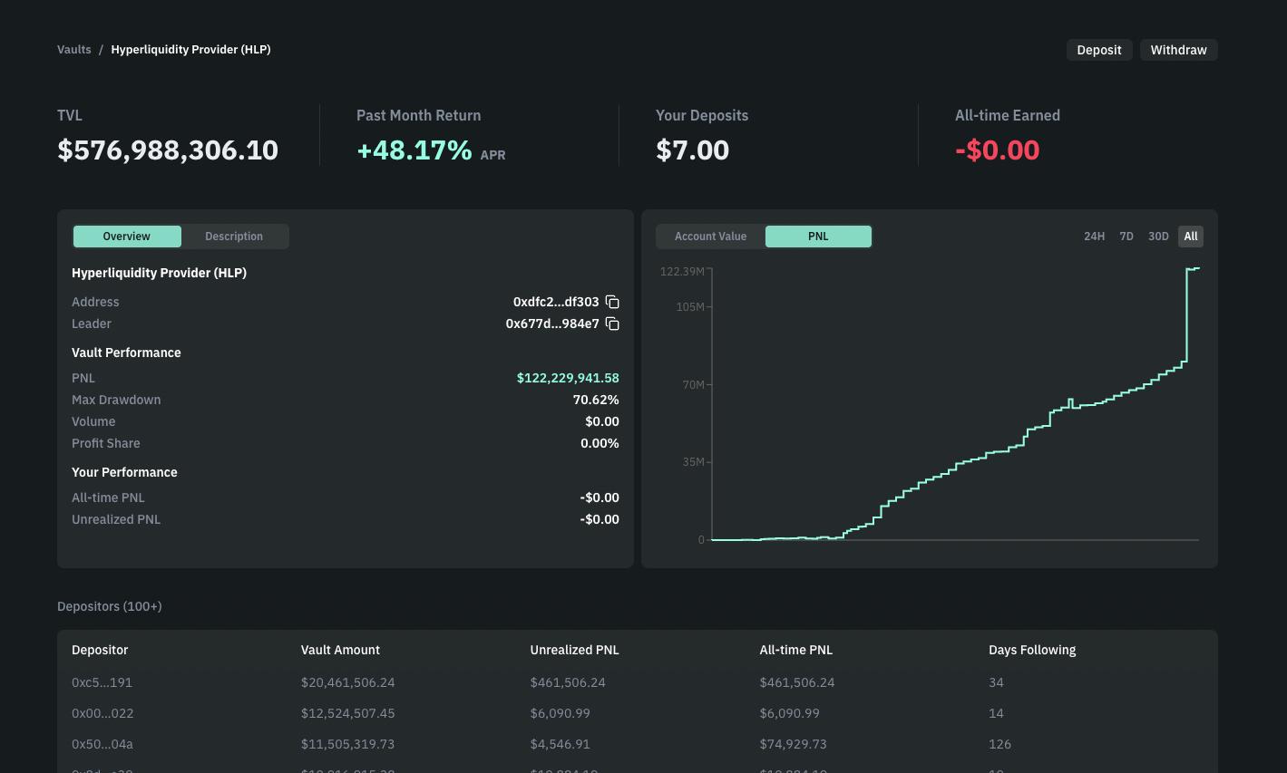Image resolution: width=1287 pixels, height=773 pixels.
Task: Click the Withdraw button
Action: (1178, 50)
